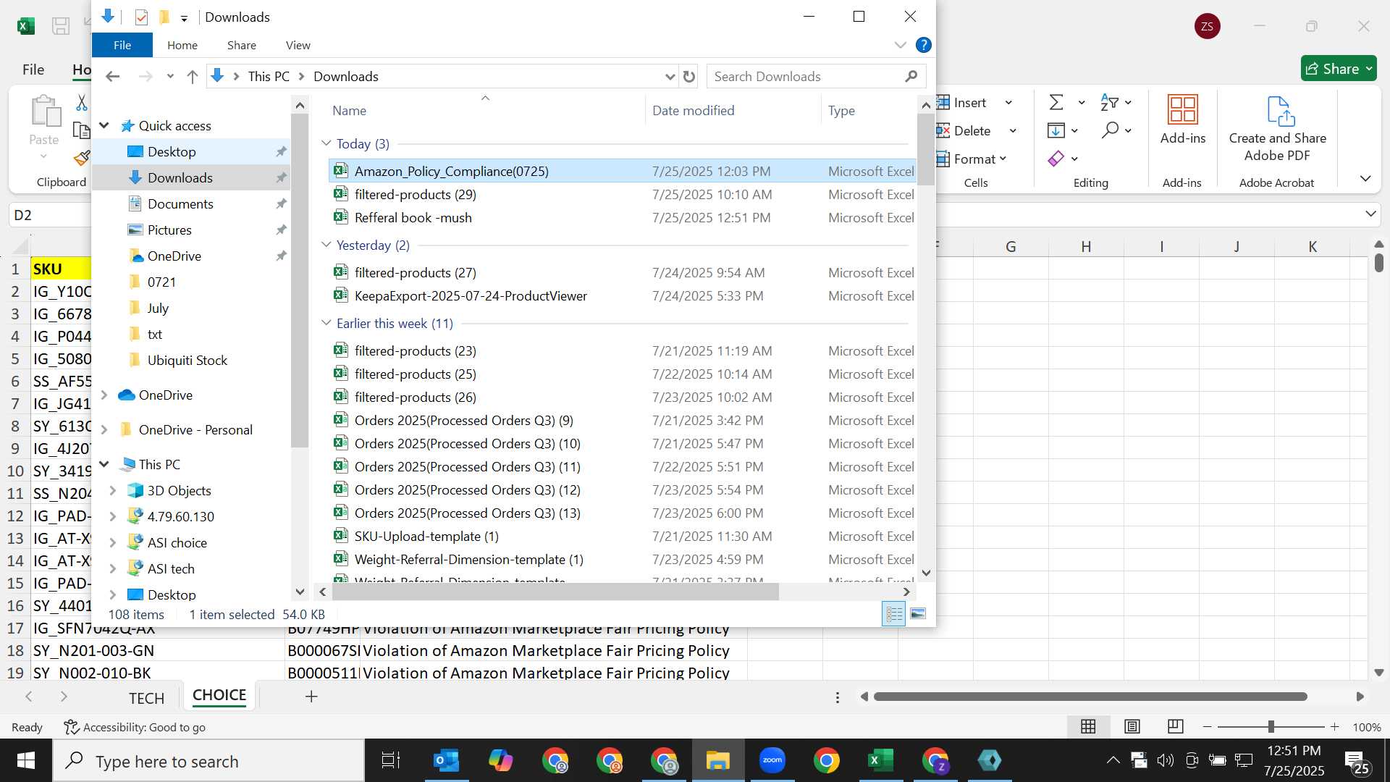Switch to details view layout icon
1390x782 pixels.
click(894, 614)
